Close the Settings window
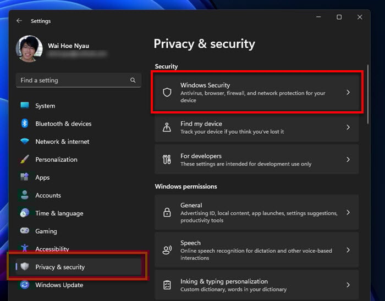Image resolution: width=385 pixels, height=301 pixels. point(360,17)
